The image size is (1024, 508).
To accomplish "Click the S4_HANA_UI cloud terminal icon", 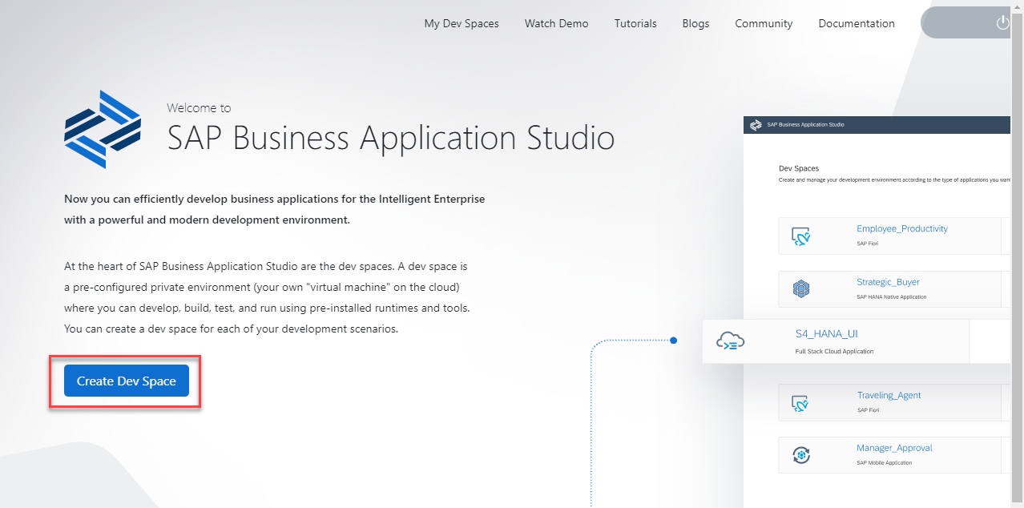I will [730, 341].
